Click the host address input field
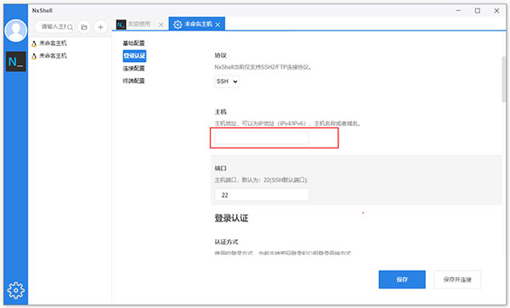The width and height of the screenshot is (510, 308). pyautogui.click(x=262, y=138)
